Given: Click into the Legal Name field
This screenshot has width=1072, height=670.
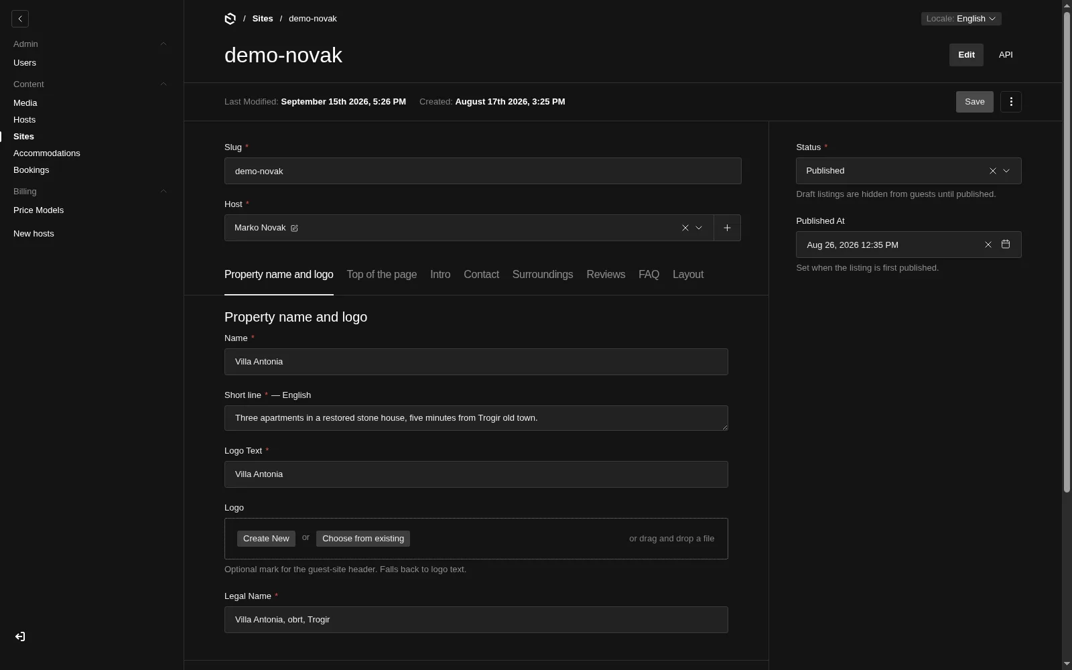Looking at the screenshot, I should pyautogui.click(x=476, y=620).
